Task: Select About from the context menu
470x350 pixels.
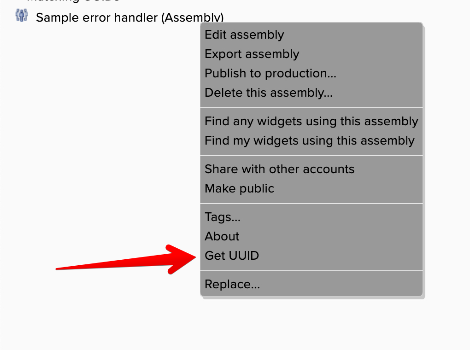Action: tap(222, 237)
